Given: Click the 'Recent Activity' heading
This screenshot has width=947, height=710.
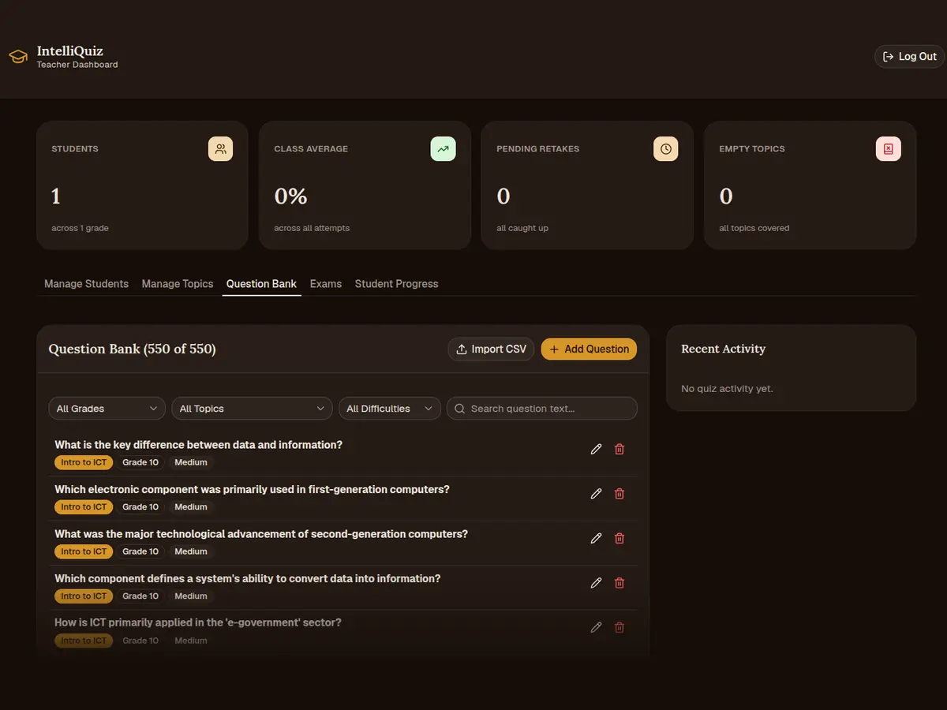Looking at the screenshot, I should point(723,349).
